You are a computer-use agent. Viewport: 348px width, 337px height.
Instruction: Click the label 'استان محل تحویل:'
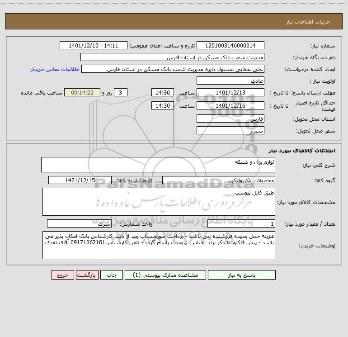314,119
